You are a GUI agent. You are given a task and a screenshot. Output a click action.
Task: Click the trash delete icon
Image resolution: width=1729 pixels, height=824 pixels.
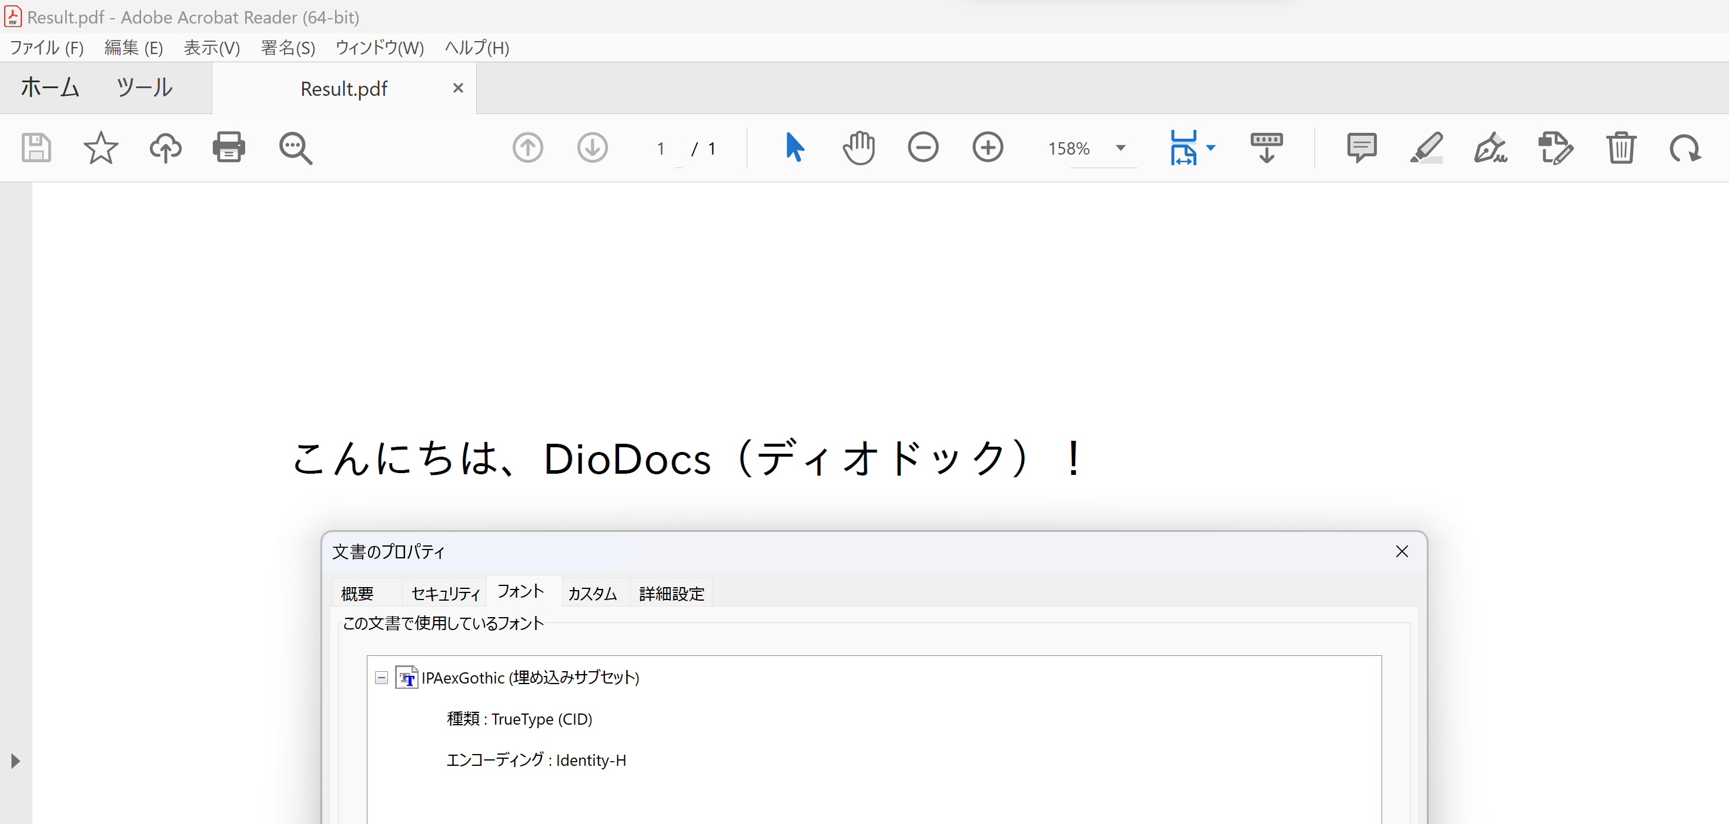point(1621,148)
